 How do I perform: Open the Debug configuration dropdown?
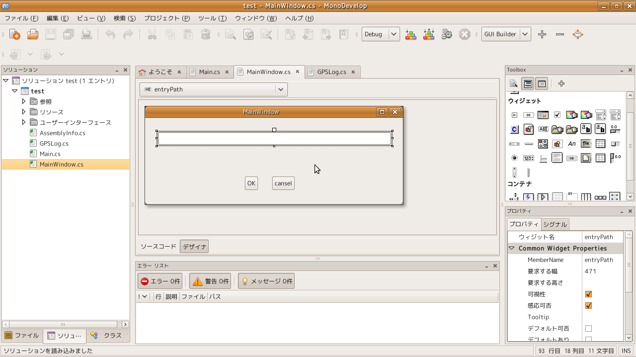tap(394, 34)
